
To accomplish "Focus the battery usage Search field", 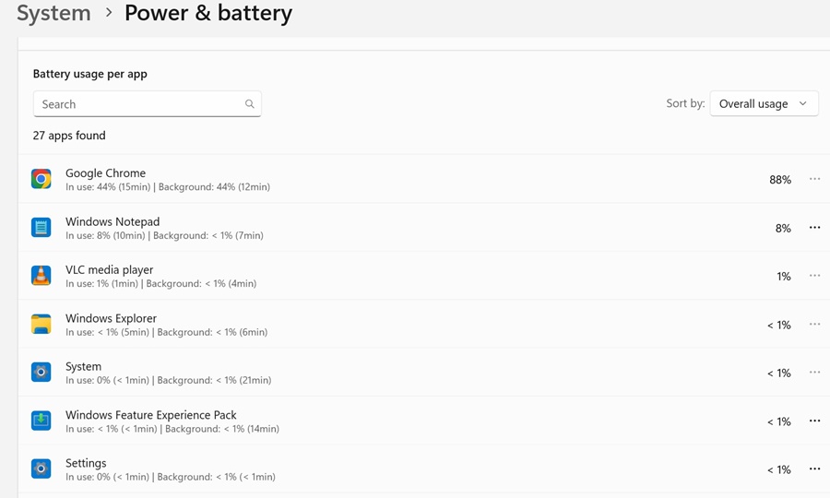I will pyautogui.click(x=138, y=104).
